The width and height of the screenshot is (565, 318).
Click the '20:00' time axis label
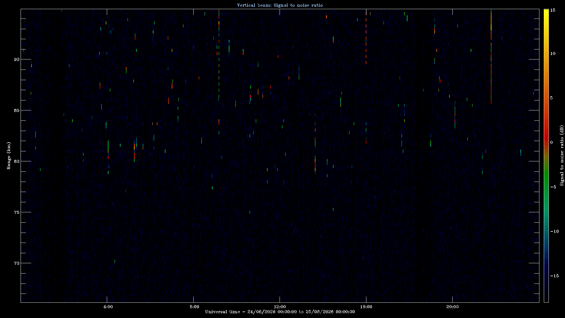tap(452, 307)
